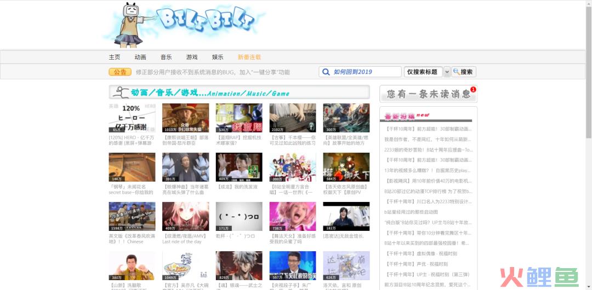Open the 新番连载 new series tab
This screenshot has height=290, width=592.
point(249,57)
